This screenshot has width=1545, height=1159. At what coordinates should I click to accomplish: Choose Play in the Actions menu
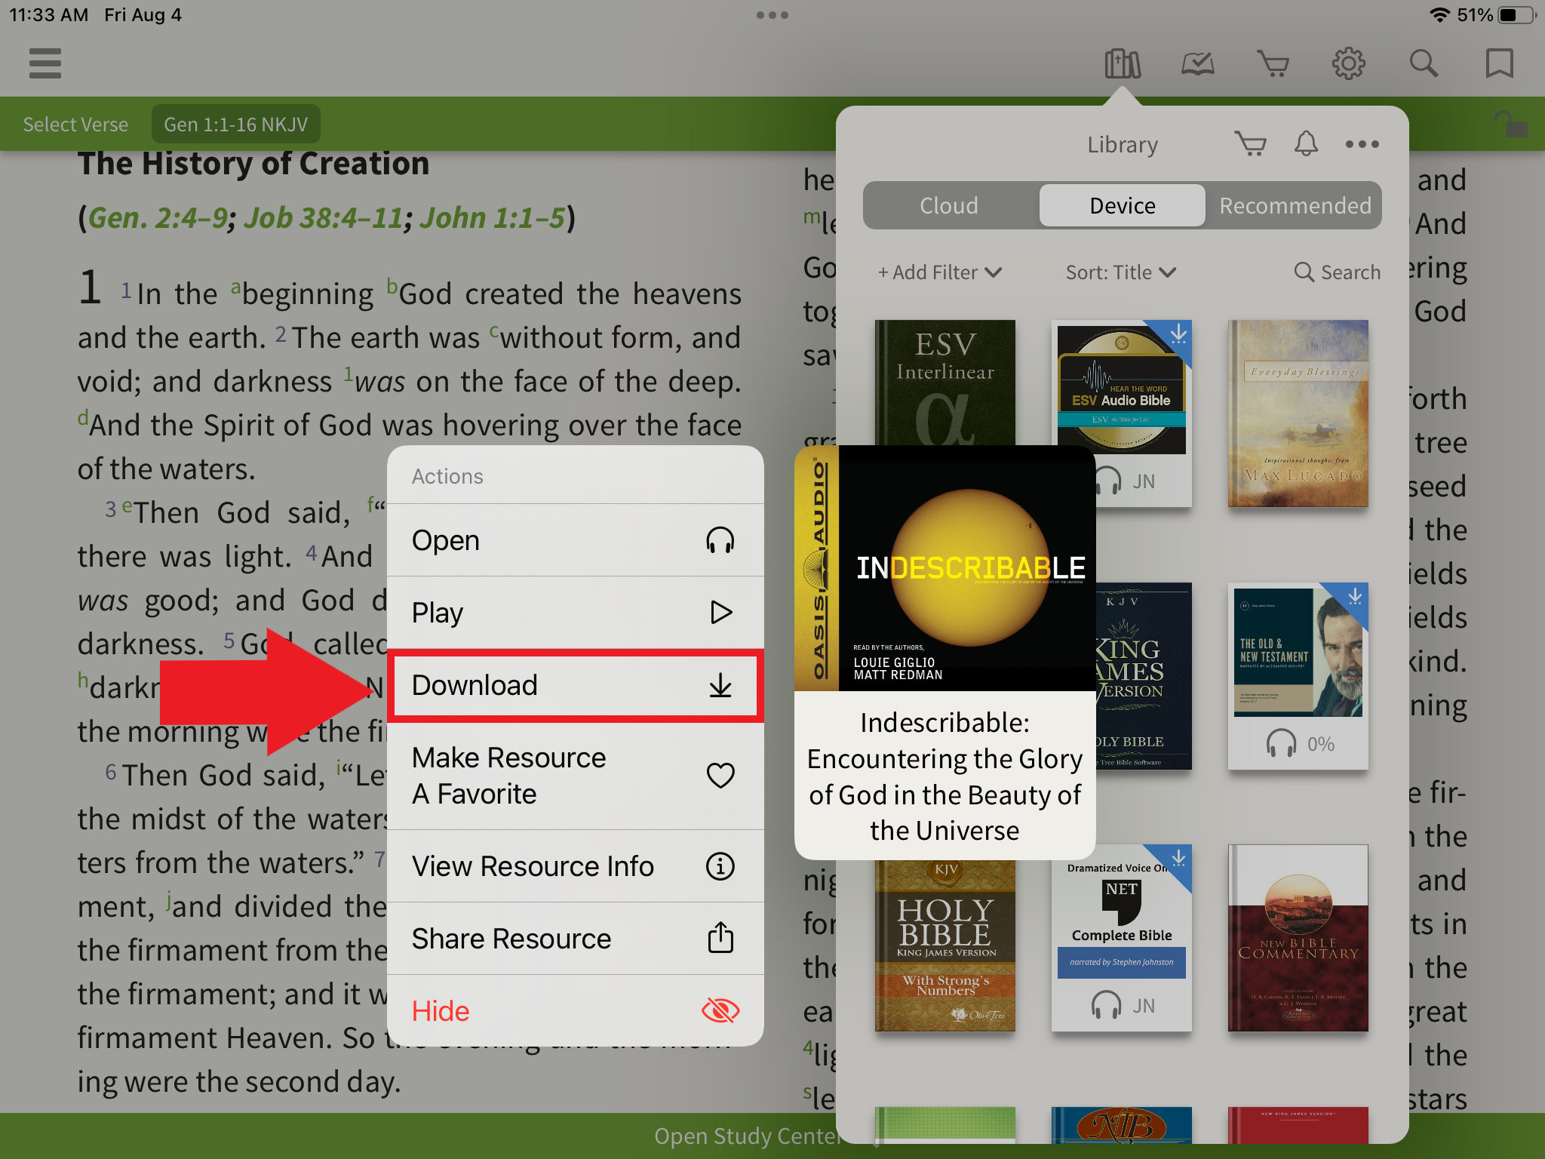point(575,613)
